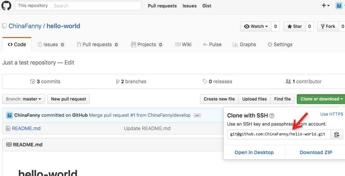
Task: Open the hello-world repository title link
Action: (63, 26)
